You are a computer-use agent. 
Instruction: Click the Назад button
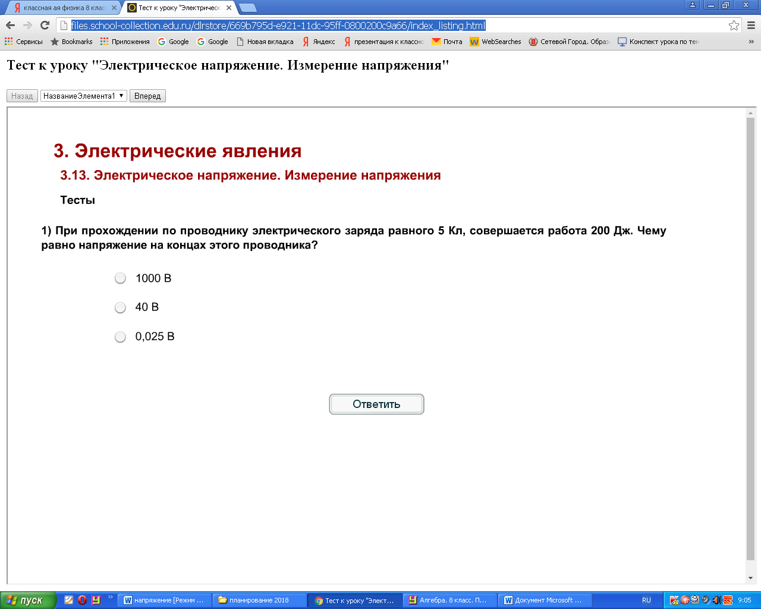[x=22, y=96]
